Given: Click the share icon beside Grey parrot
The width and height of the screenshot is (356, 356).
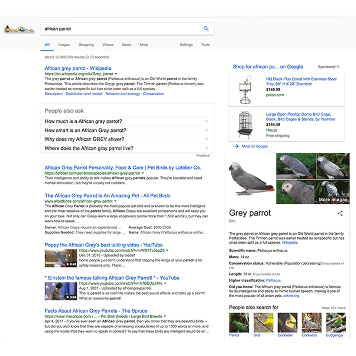Looking at the screenshot, I should pyautogui.click(x=340, y=213).
